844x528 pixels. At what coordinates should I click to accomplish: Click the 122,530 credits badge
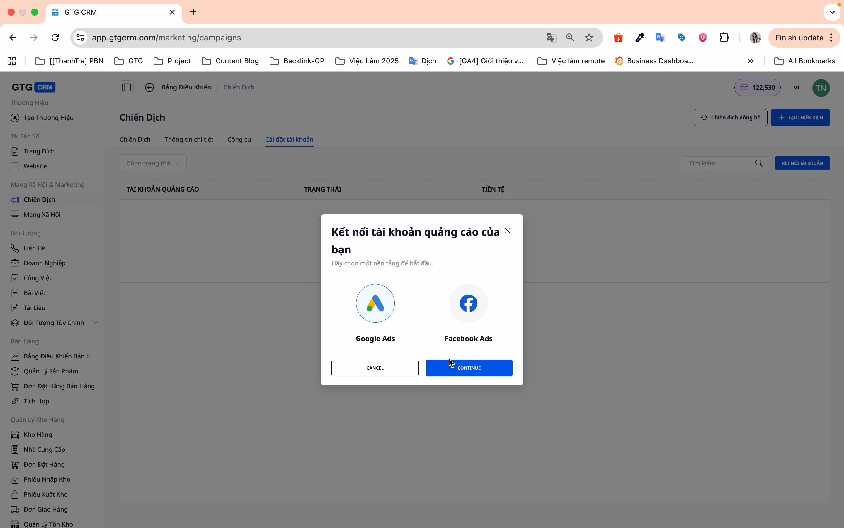point(757,88)
